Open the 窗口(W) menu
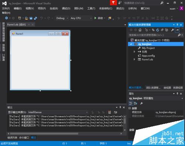The image size is (185, 146). tap(145, 8)
